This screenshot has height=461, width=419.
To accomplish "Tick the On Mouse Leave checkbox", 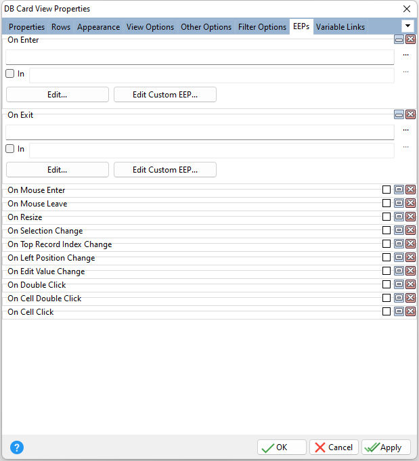I will tap(387, 203).
